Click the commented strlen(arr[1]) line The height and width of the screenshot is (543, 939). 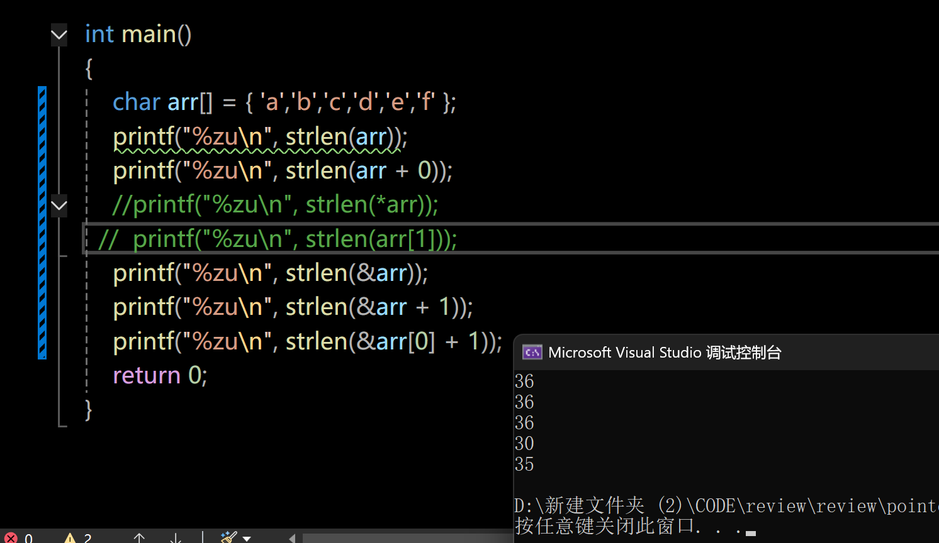pos(278,239)
